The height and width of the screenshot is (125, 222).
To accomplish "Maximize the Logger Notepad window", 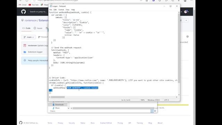I will tap(170, 6).
